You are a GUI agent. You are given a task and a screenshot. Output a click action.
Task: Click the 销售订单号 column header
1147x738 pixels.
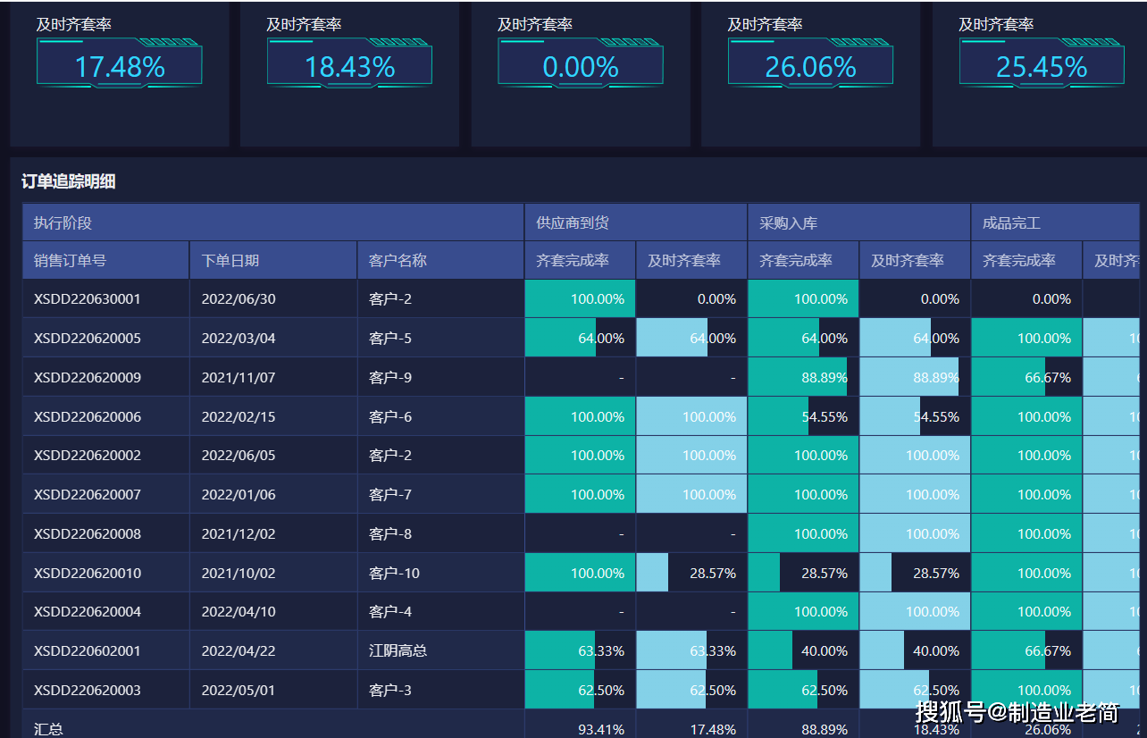[106, 261]
